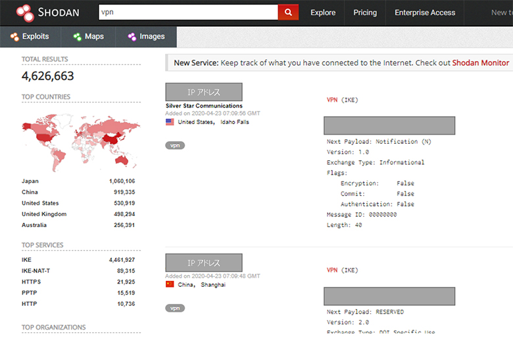Screen dimensions: 513x342
Task: Open Enterprise Access
Action: pos(425,12)
